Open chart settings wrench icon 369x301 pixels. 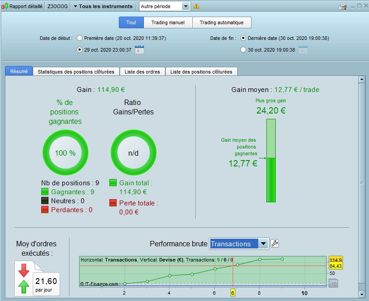(x=275, y=243)
